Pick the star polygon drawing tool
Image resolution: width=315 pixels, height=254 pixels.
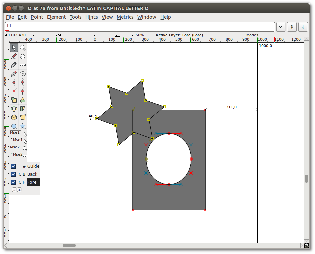tap(23, 126)
